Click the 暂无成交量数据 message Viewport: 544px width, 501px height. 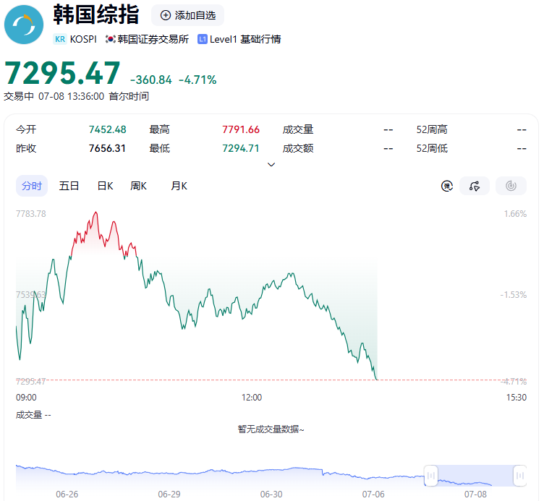(271, 429)
